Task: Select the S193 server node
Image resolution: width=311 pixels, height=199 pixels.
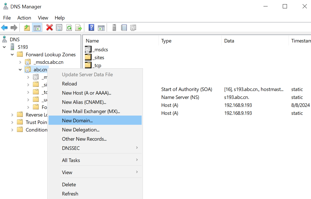Action: (x=23, y=47)
